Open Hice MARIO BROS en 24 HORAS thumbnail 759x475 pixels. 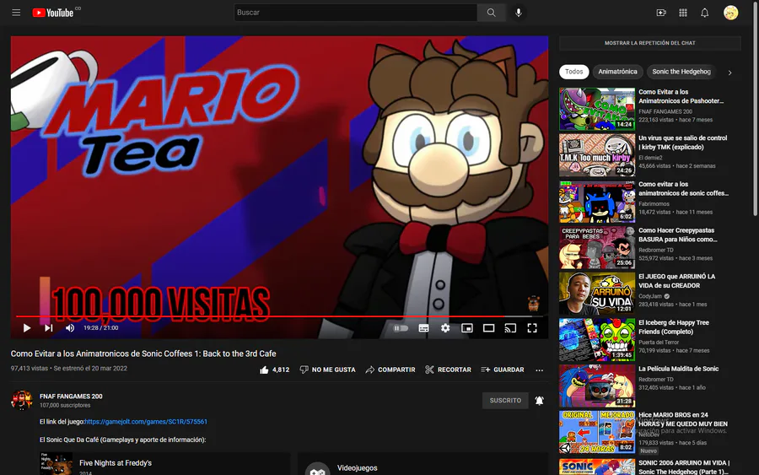(x=597, y=432)
